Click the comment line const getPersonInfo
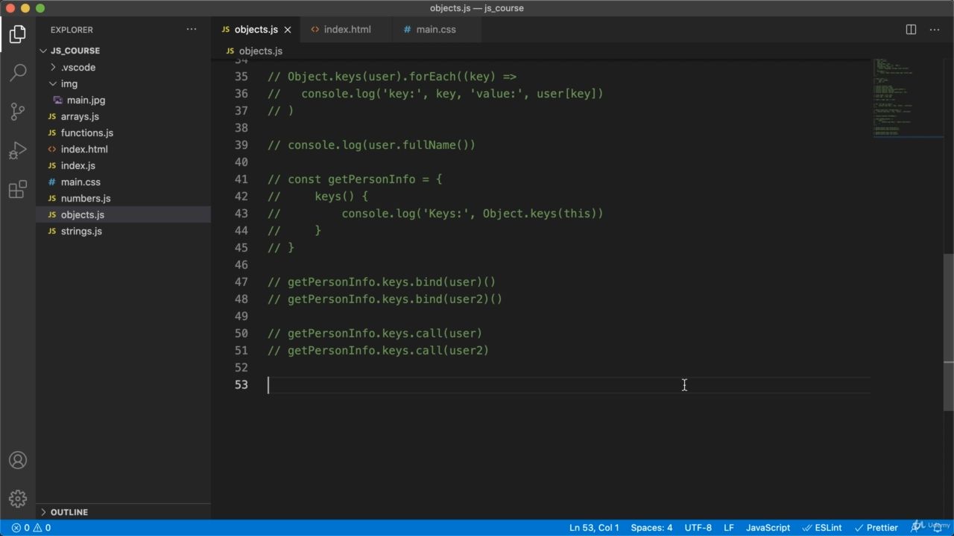 tap(355, 179)
